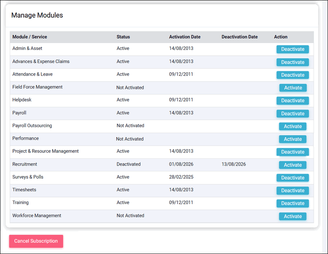Activate the Field Force Management module
The width and height of the screenshot is (328, 254).
(x=293, y=88)
